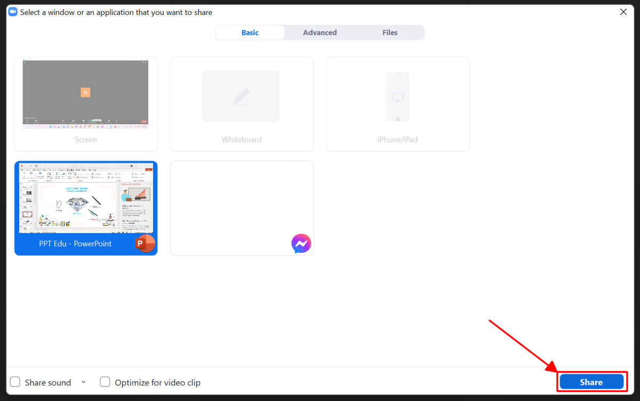Close the share selection dialog
This screenshot has height=401, width=640.
[623, 12]
